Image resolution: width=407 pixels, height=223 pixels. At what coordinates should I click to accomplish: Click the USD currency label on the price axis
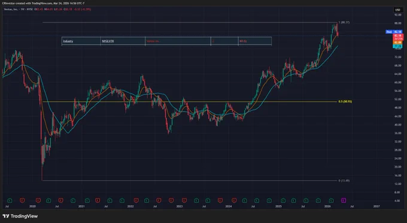[397, 10]
